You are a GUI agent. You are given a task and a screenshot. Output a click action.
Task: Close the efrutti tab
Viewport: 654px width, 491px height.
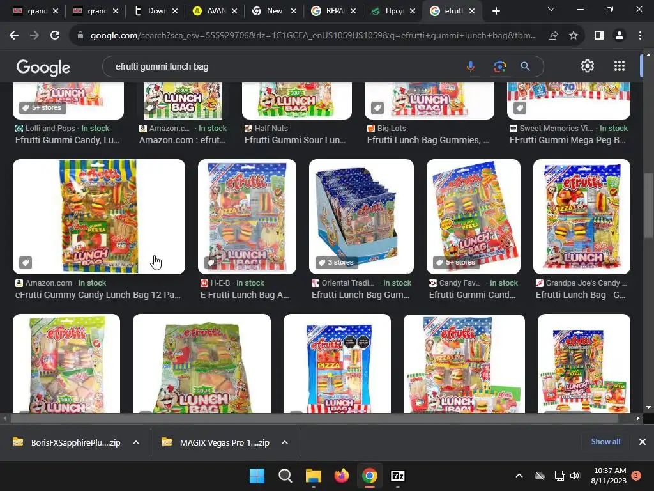pos(472,12)
